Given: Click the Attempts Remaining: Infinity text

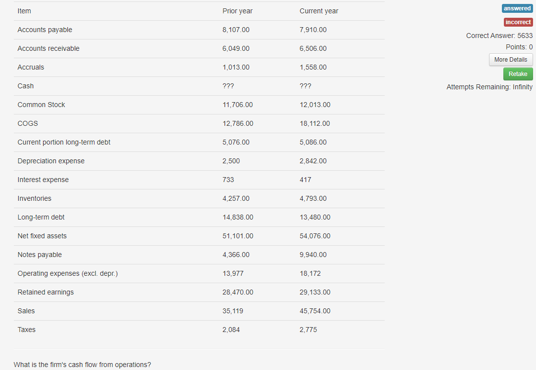Looking at the screenshot, I should 489,87.
